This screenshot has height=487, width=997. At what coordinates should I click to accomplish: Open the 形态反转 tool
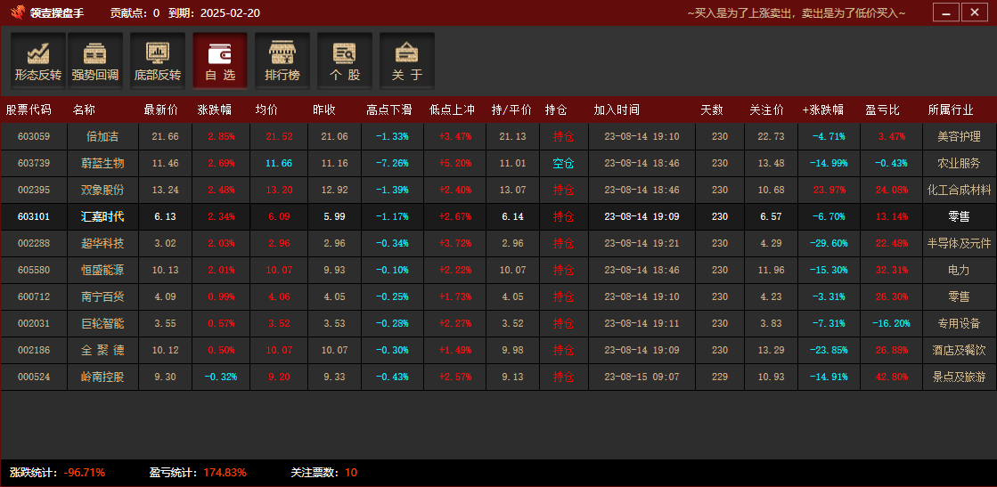(38, 61)
